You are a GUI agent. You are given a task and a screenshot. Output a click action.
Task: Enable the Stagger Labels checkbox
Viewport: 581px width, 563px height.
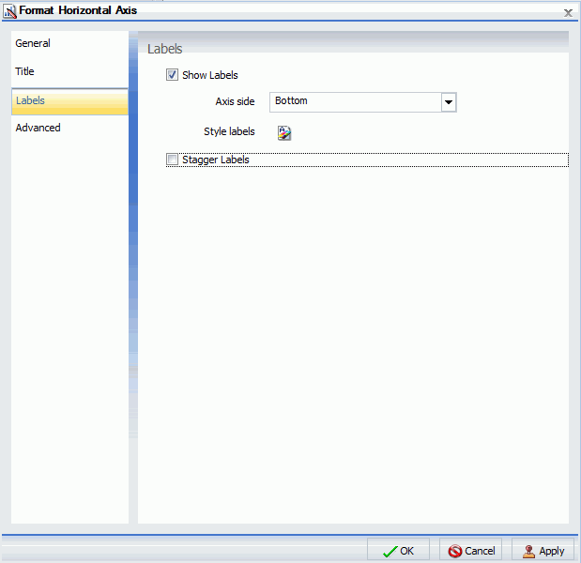coord(172,160)
